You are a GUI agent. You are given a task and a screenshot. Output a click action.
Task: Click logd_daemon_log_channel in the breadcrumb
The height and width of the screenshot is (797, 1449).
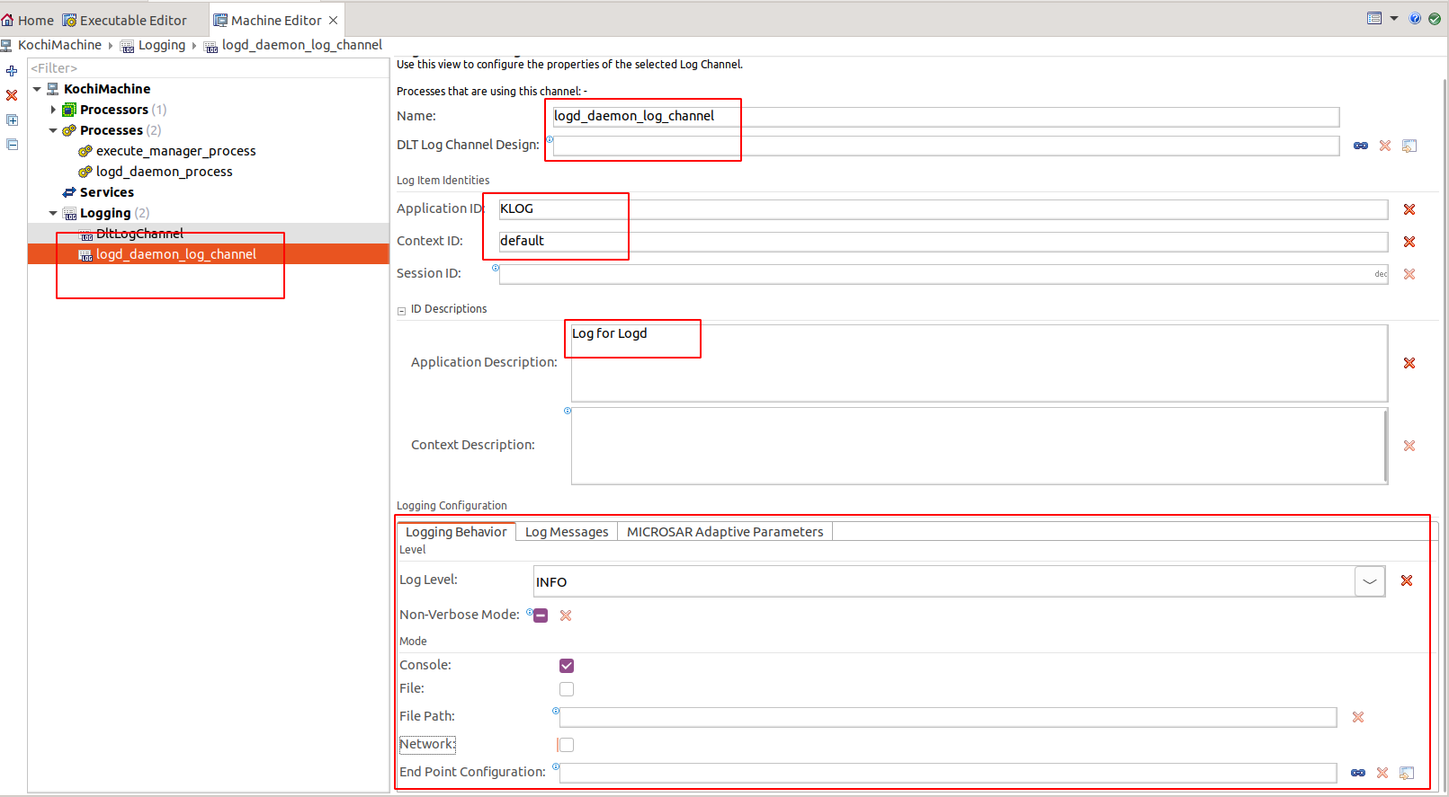pos(302,45)
